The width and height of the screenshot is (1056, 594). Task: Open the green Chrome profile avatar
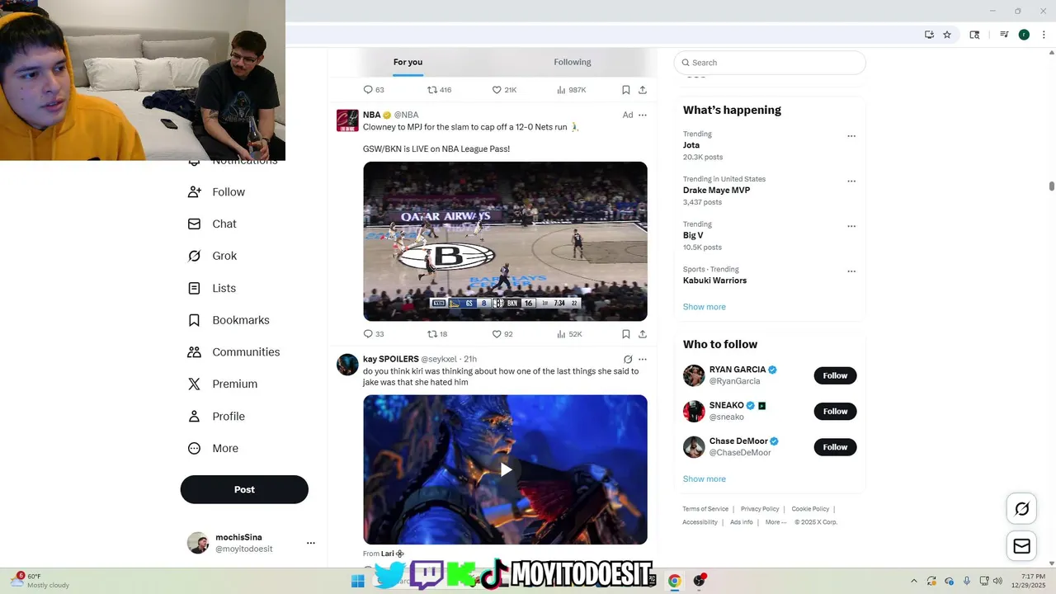click(x=1024, y=35)
